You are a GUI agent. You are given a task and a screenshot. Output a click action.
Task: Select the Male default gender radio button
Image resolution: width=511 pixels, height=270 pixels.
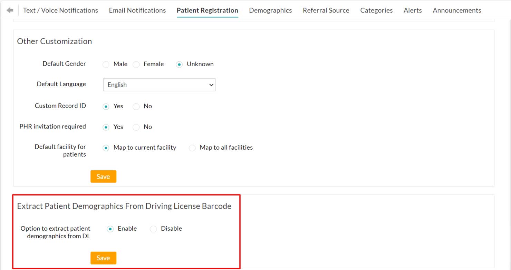click(106, 64)
